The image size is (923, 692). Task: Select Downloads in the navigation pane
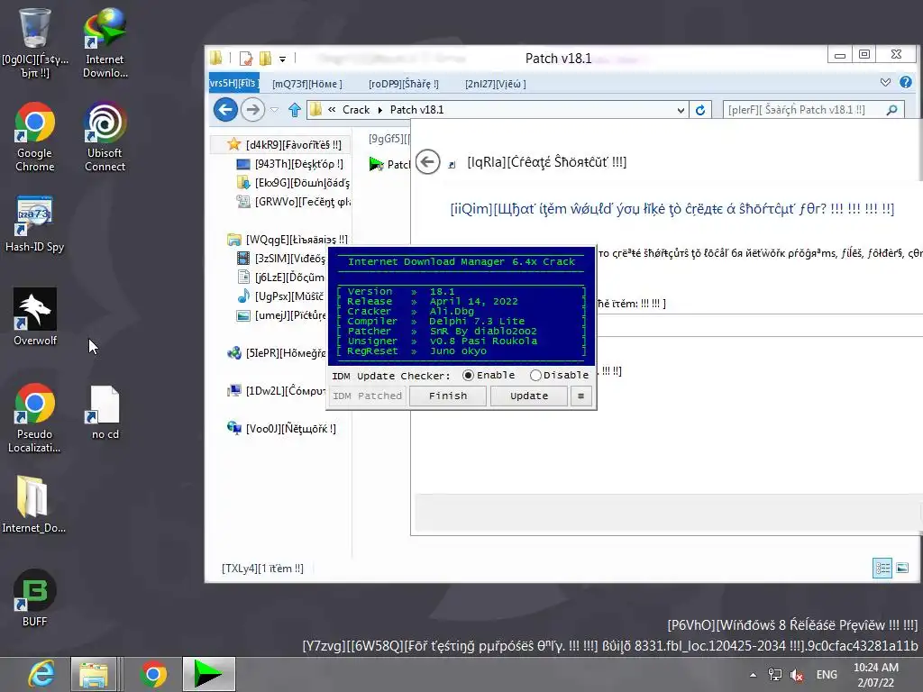(293, 183)
